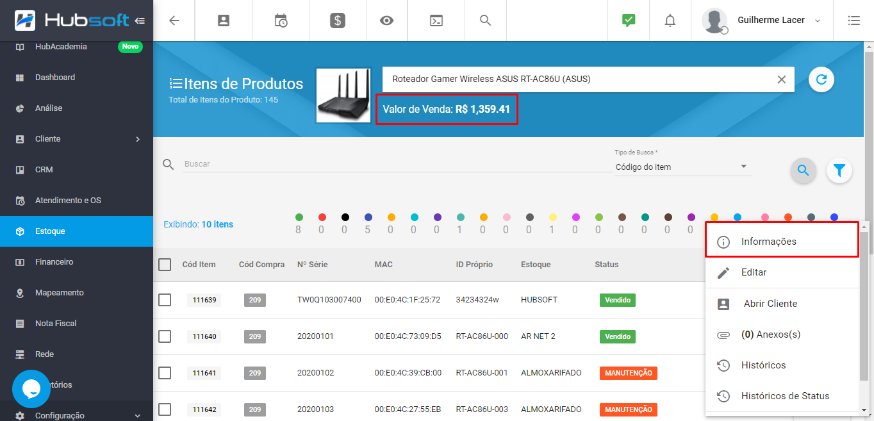Collapse the Hubsoft sidebar with the arrow icon
Viewport: 874px width, 421px height.
140,21
